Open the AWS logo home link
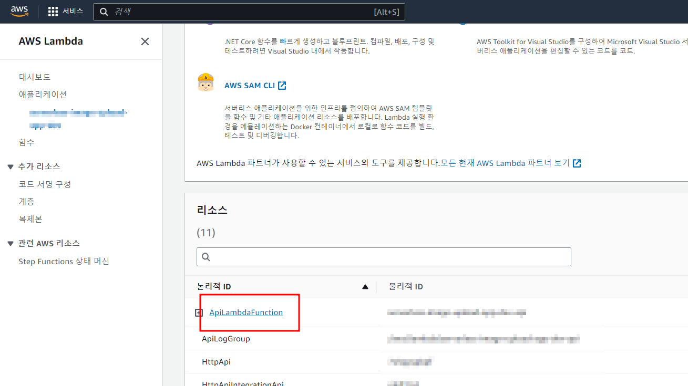The image size is (688, 386). pyautogui.click(x=19, y=12)
